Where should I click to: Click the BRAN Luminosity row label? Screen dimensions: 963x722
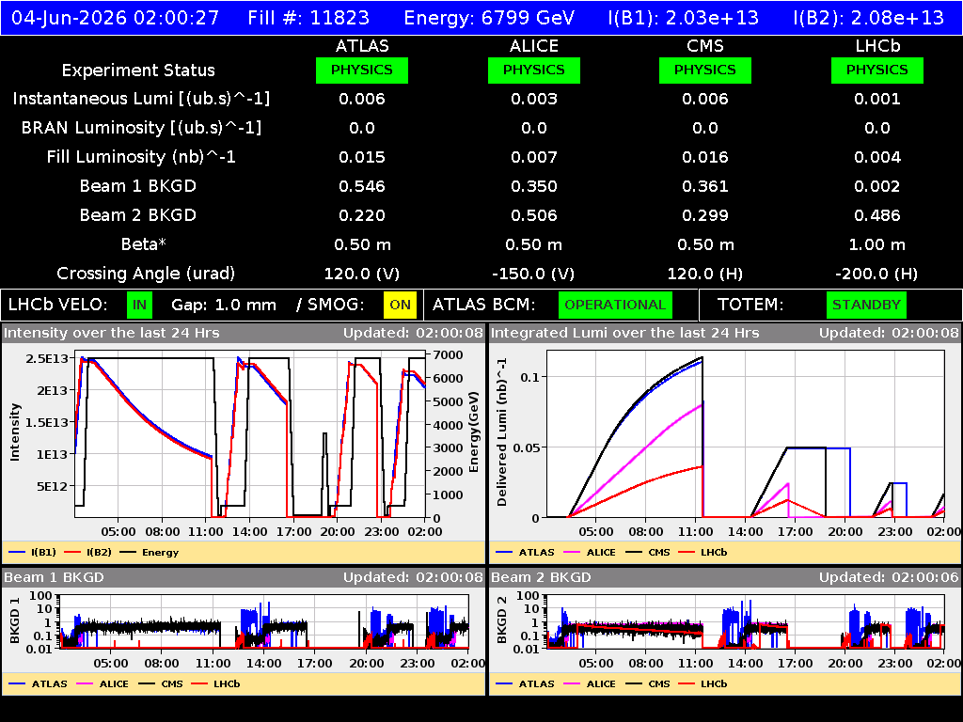(x=141, y=128)
